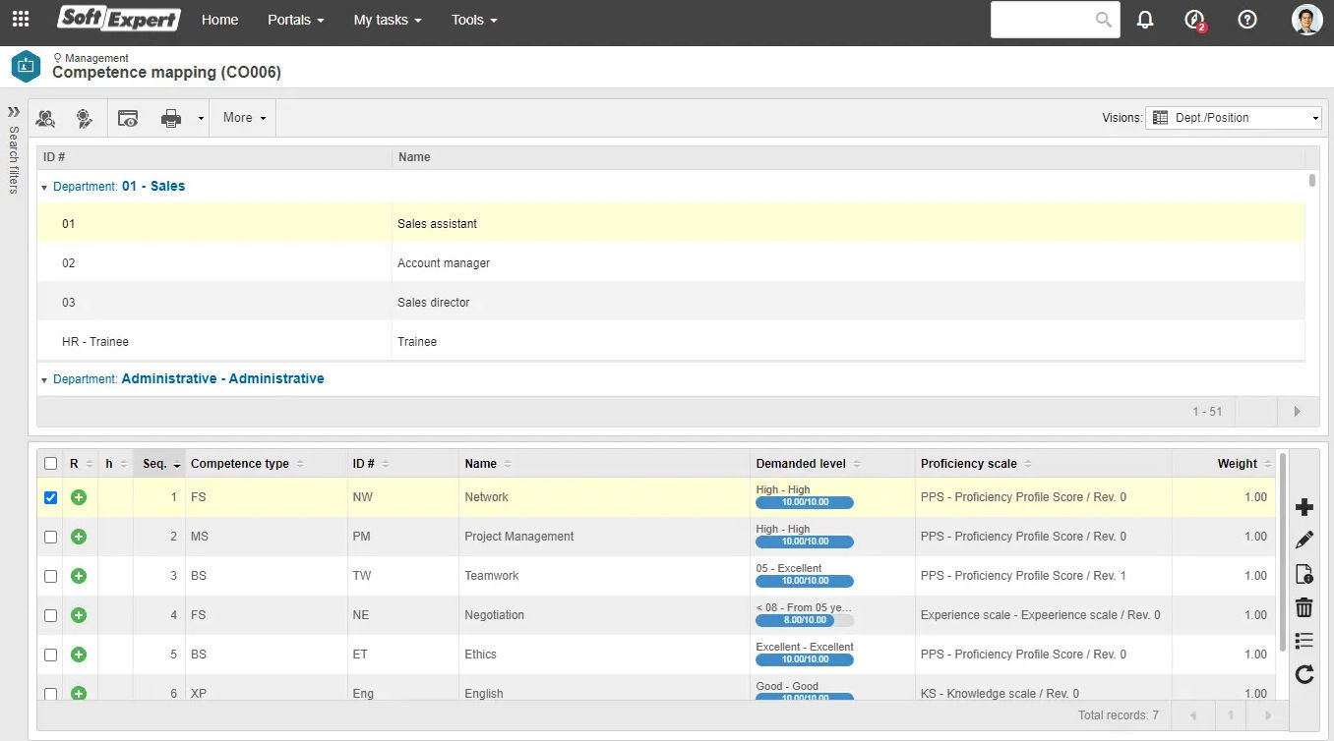The image size is (1334, 741).
Task: Edit selected competence using the pencil icon
Action: (x=1304, y=539)
